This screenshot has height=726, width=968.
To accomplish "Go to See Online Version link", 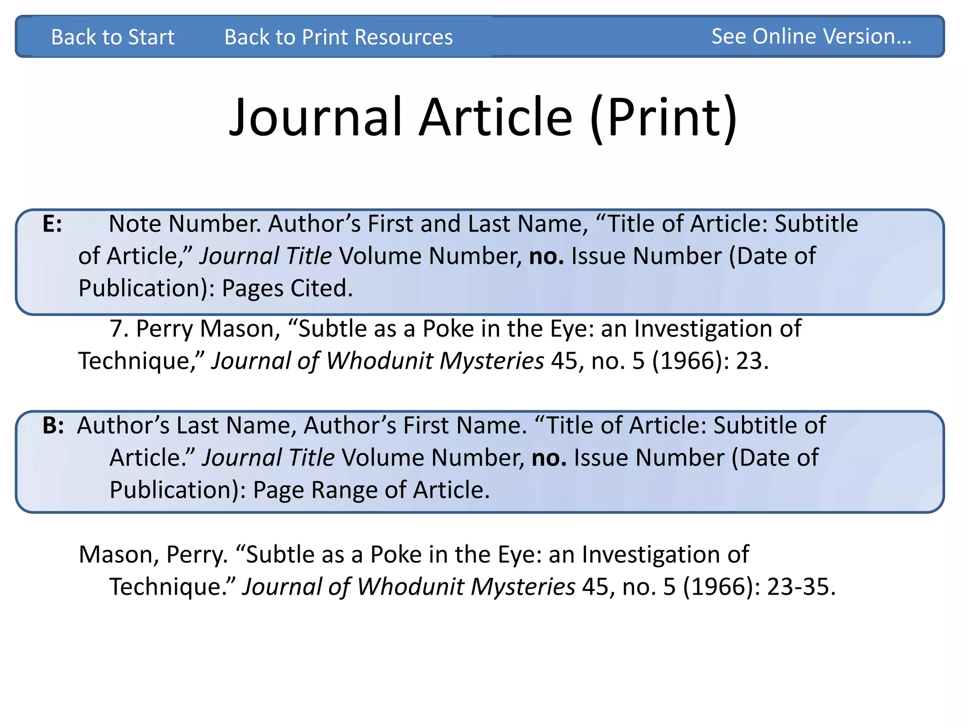I will (811, 36).
